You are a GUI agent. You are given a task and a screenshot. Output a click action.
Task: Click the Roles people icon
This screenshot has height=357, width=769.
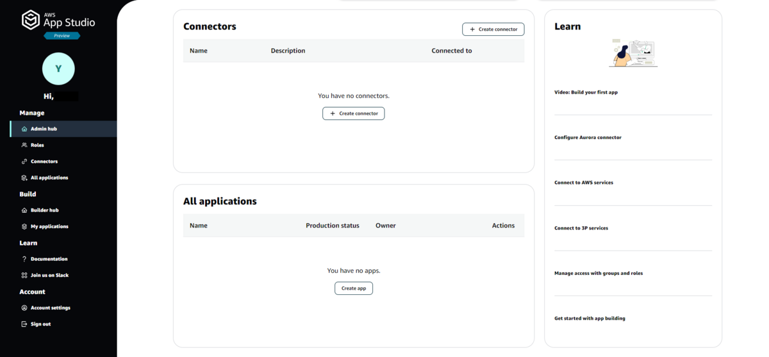[x=24, y=145]
